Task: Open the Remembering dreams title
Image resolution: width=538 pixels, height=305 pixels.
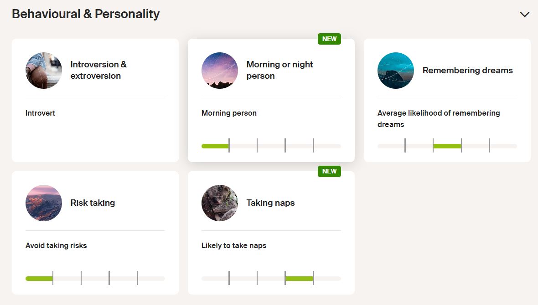Action: coord(467,71)
